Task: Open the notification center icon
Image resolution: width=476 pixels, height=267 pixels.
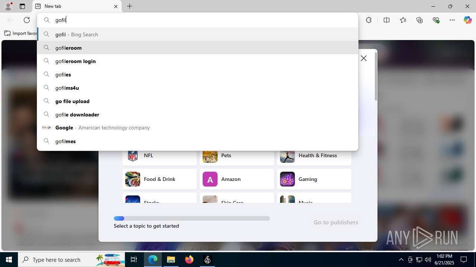Action: tap(464, 260)
